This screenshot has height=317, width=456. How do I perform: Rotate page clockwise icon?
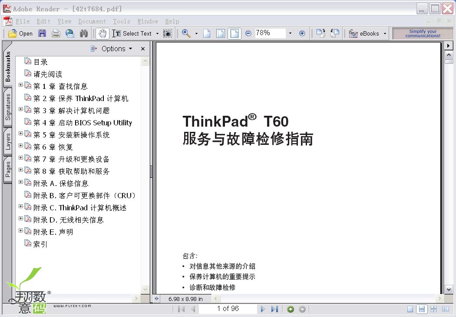321,33
